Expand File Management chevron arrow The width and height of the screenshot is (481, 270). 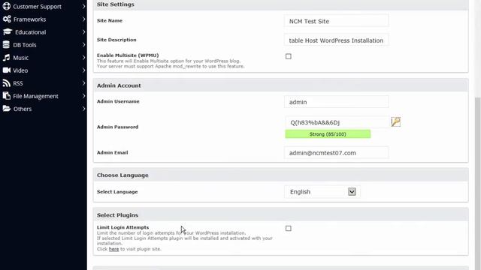click(83, 96)
